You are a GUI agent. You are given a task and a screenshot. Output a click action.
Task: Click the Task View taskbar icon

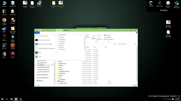(x=7, y=99)
